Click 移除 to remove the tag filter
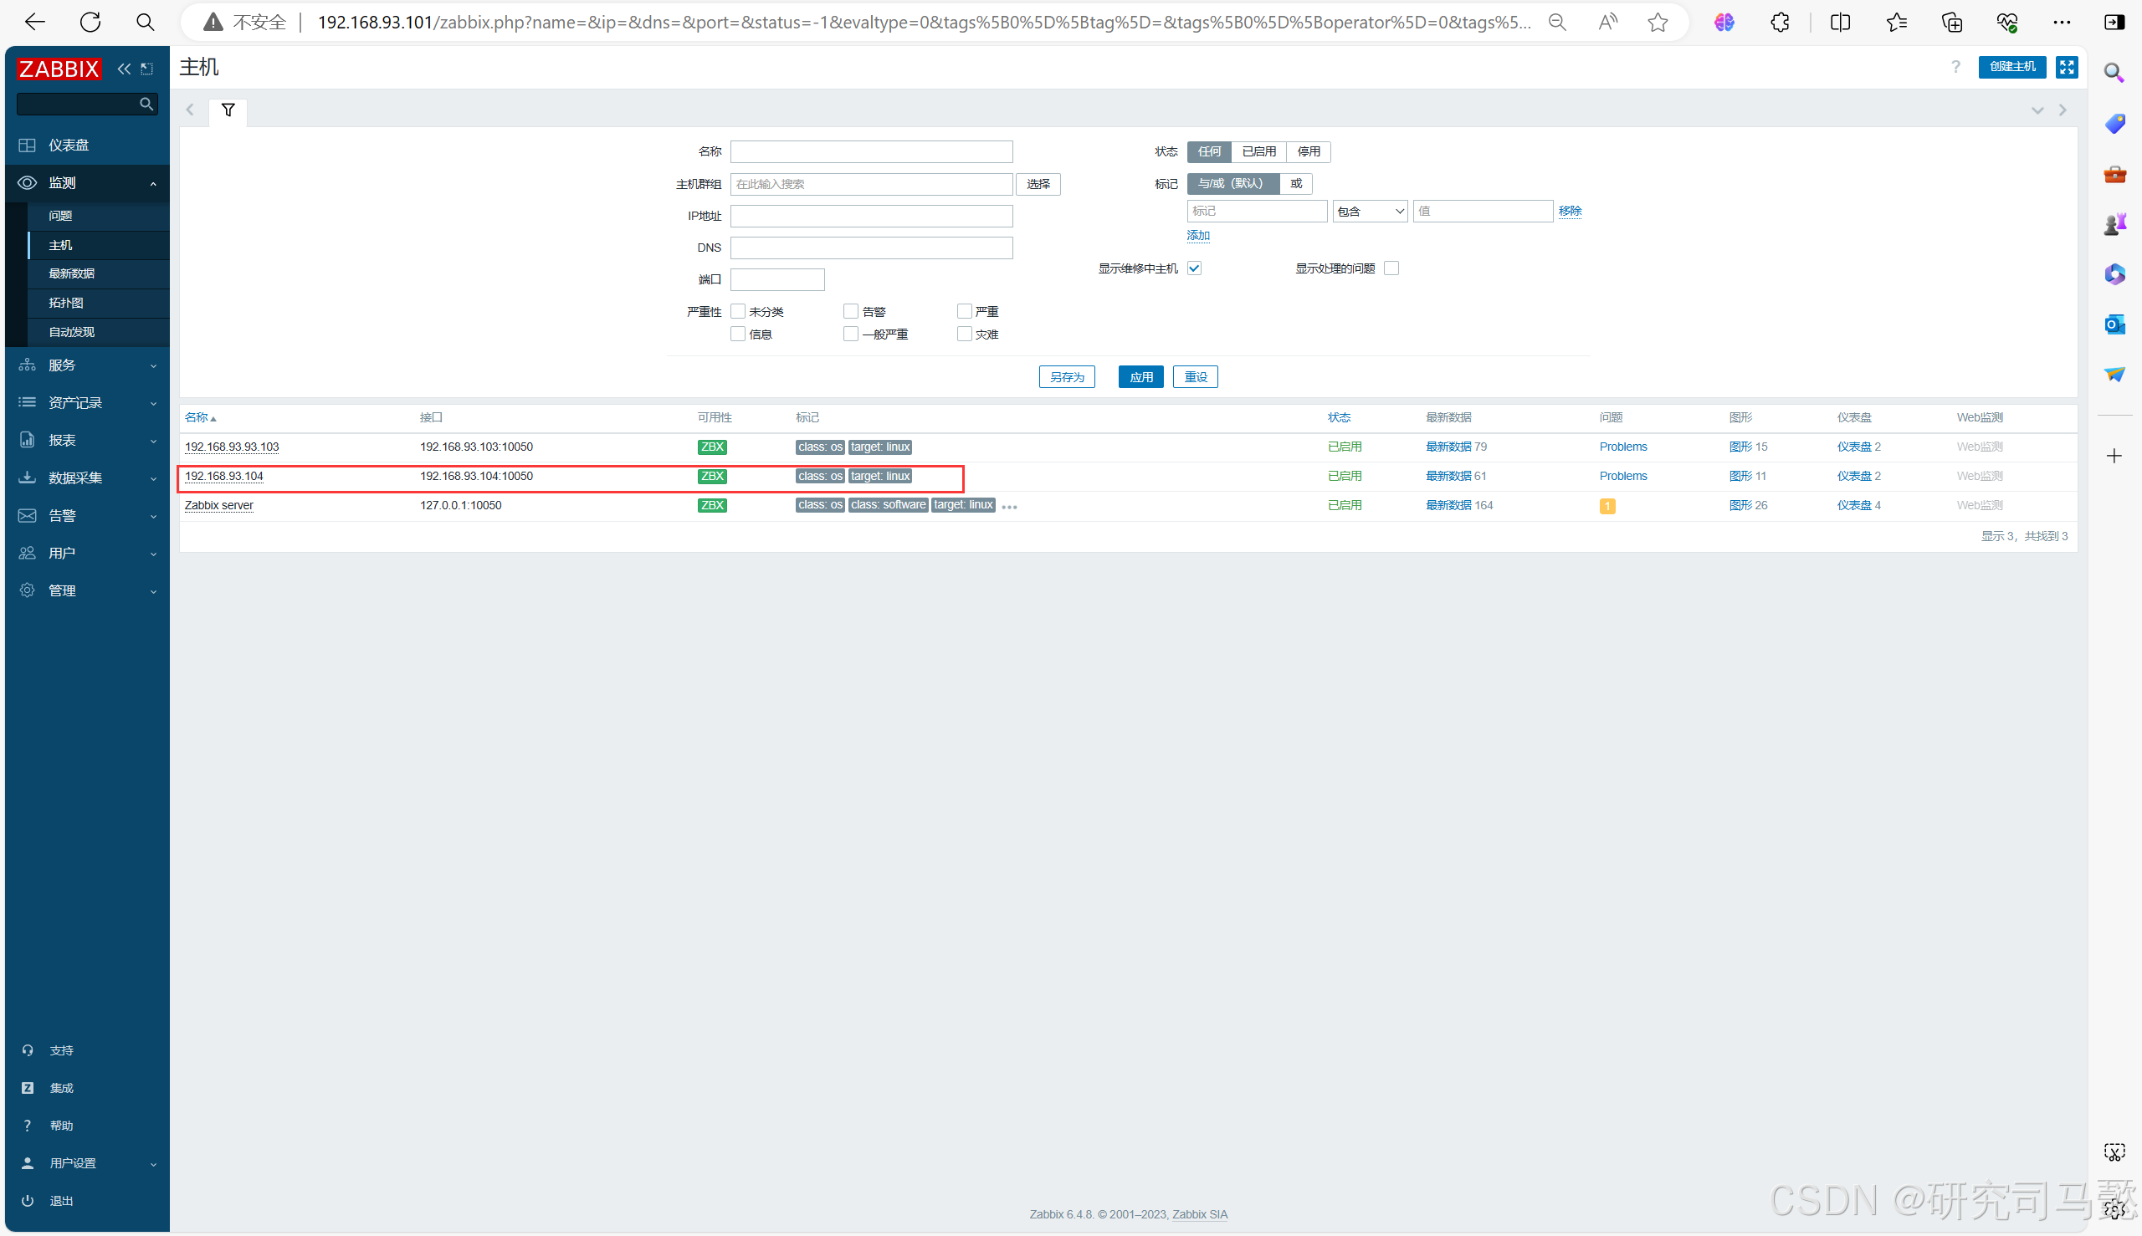The image size is (2142, 1236). [1570, 212]
